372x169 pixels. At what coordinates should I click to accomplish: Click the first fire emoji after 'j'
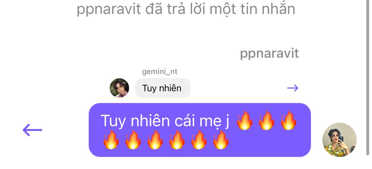tap(245, 120)
